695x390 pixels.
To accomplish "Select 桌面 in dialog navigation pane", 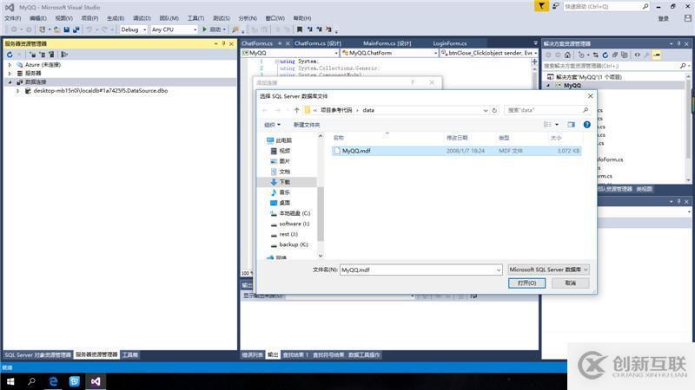I will pos(285,203).
